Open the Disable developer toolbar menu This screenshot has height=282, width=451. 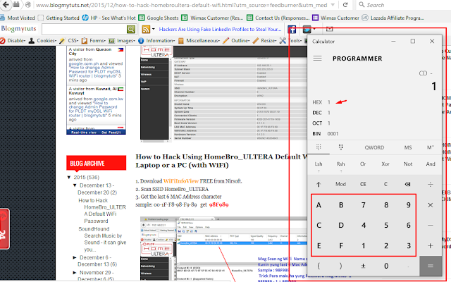[x=13, y=41]
